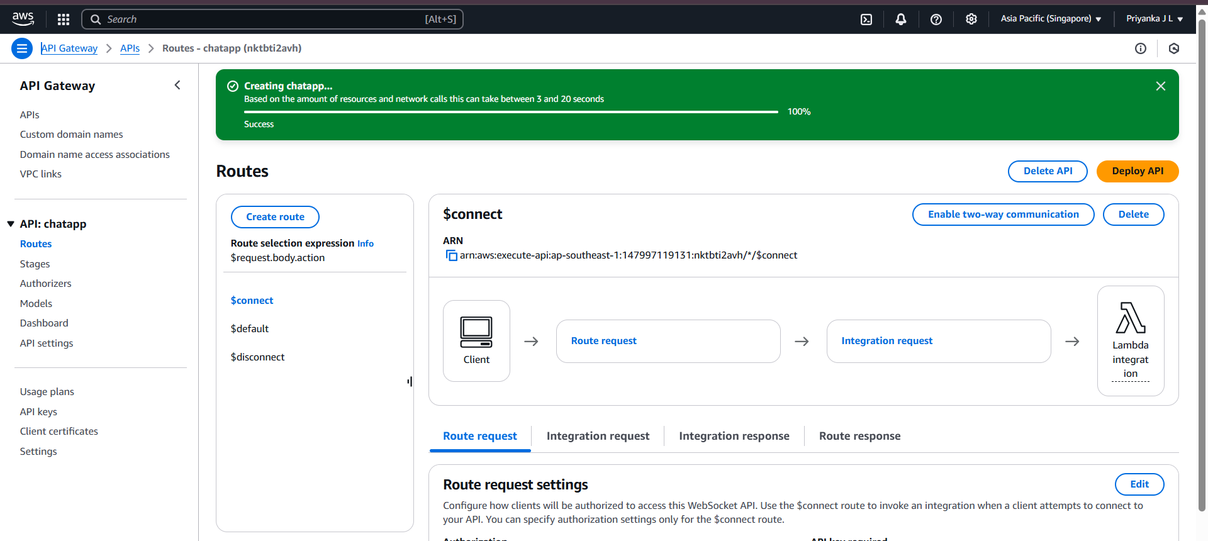Screen dimensions: 1208x541
Task: Open APIs in sidebar
Action: coord(30,115)
